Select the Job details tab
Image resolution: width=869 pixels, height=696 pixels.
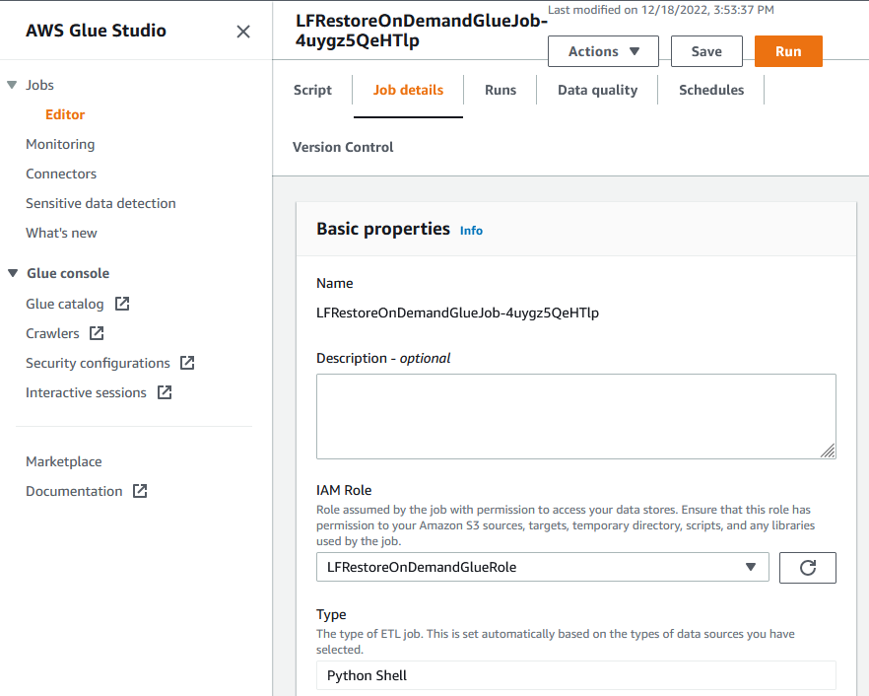[408, 90]
